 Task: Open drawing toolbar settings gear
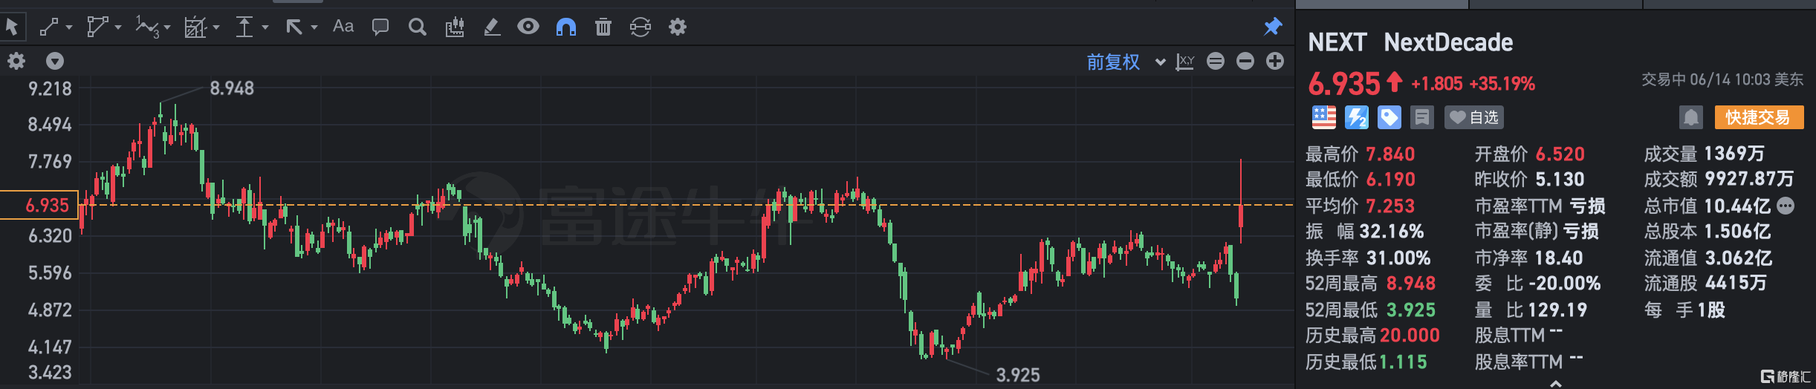tap(678, 27)
